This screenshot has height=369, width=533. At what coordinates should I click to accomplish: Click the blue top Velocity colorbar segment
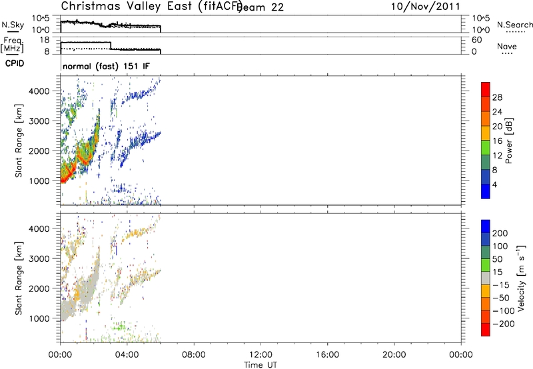click(x=486, y=226)
